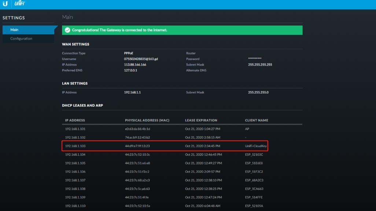This screenshot has width=376, height=211.
Task: Click the DHCP LEASES AND ARP heading
Action: tap(82, 105)
